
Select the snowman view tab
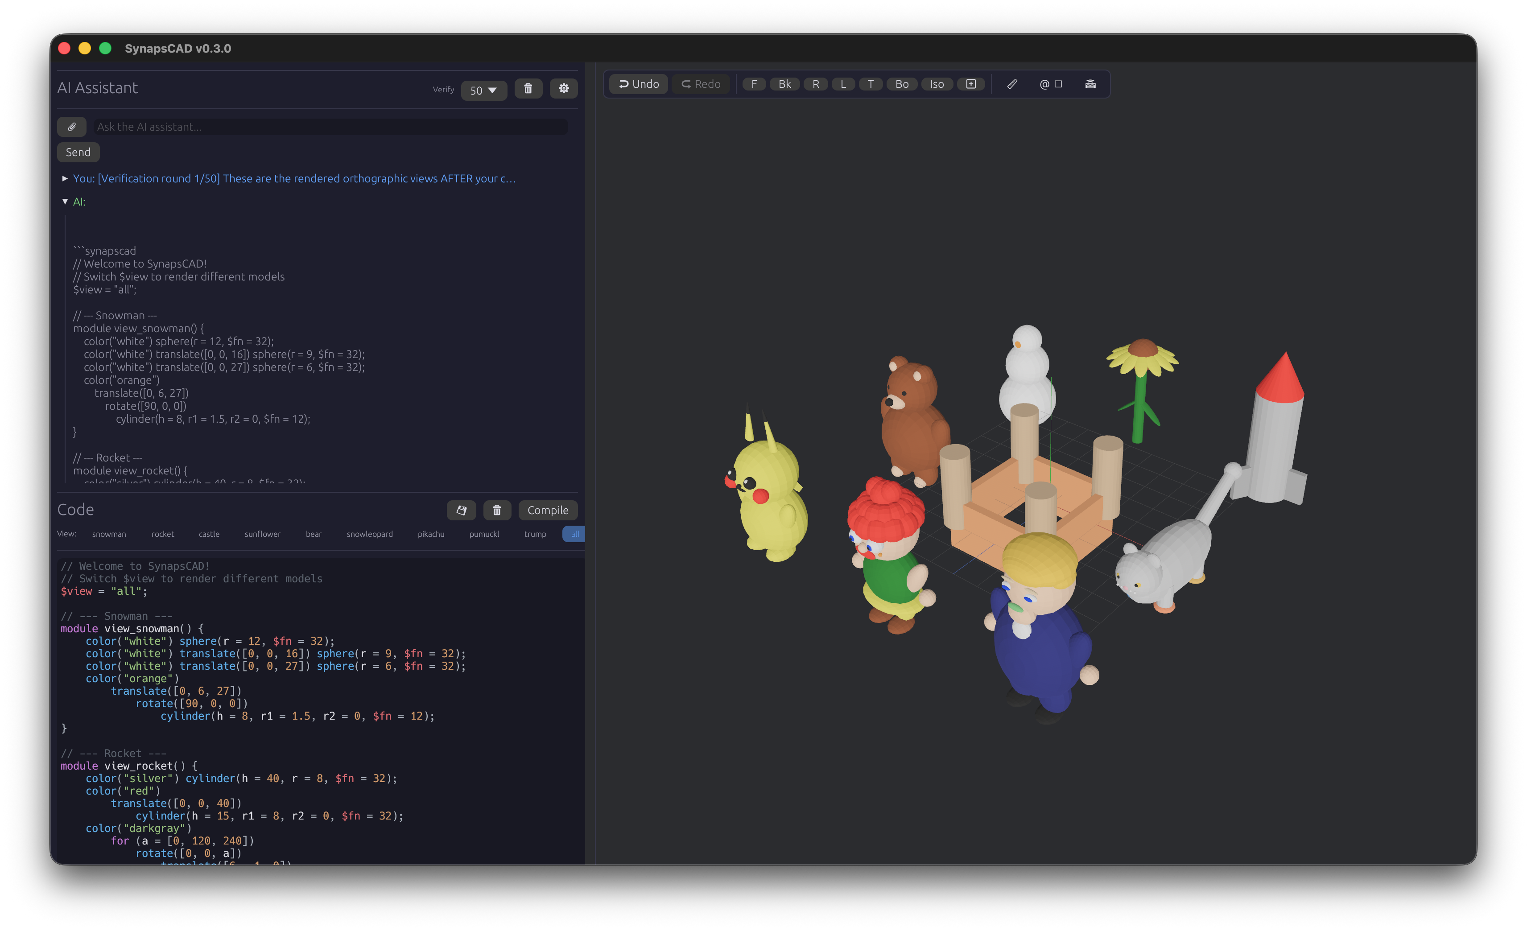click(109, 534)
